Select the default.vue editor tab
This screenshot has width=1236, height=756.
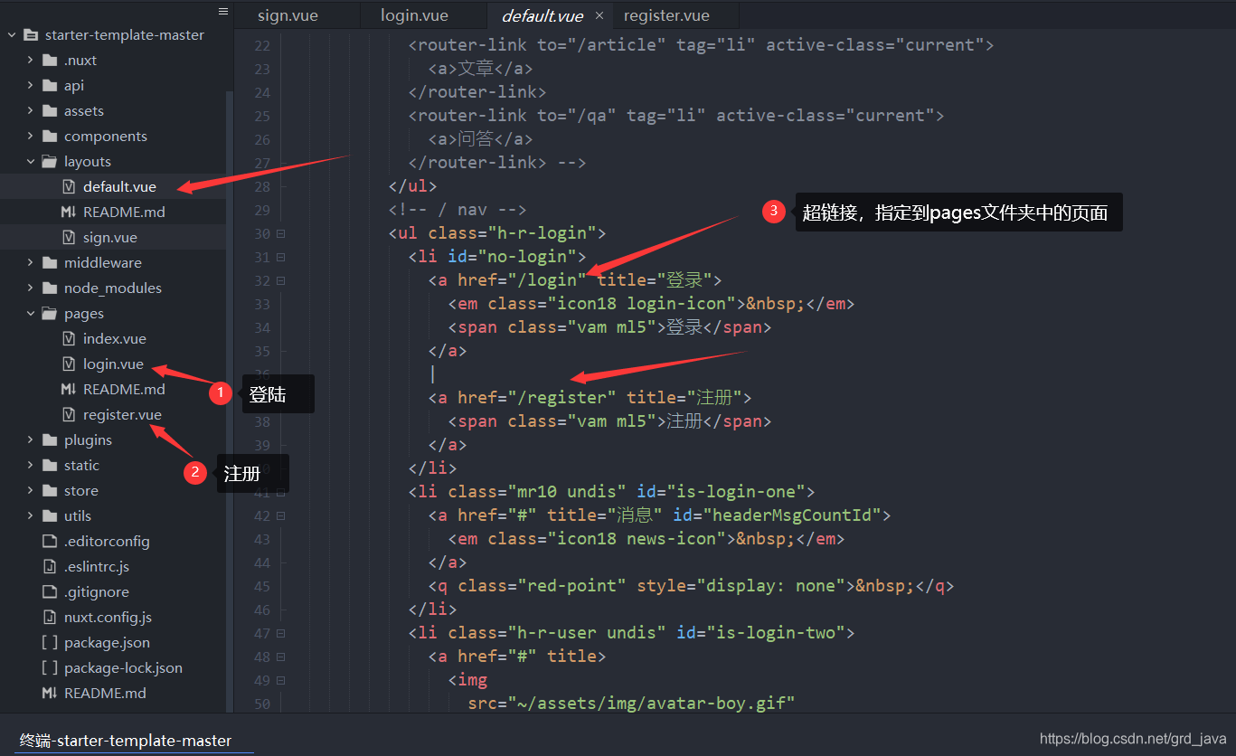point(543,15)
